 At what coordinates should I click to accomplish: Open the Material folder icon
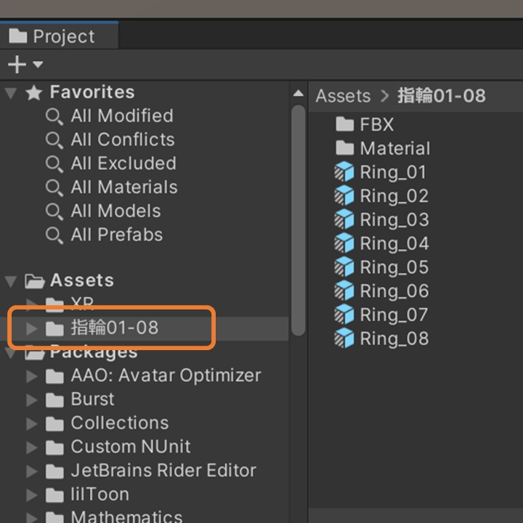pos(344,148)
